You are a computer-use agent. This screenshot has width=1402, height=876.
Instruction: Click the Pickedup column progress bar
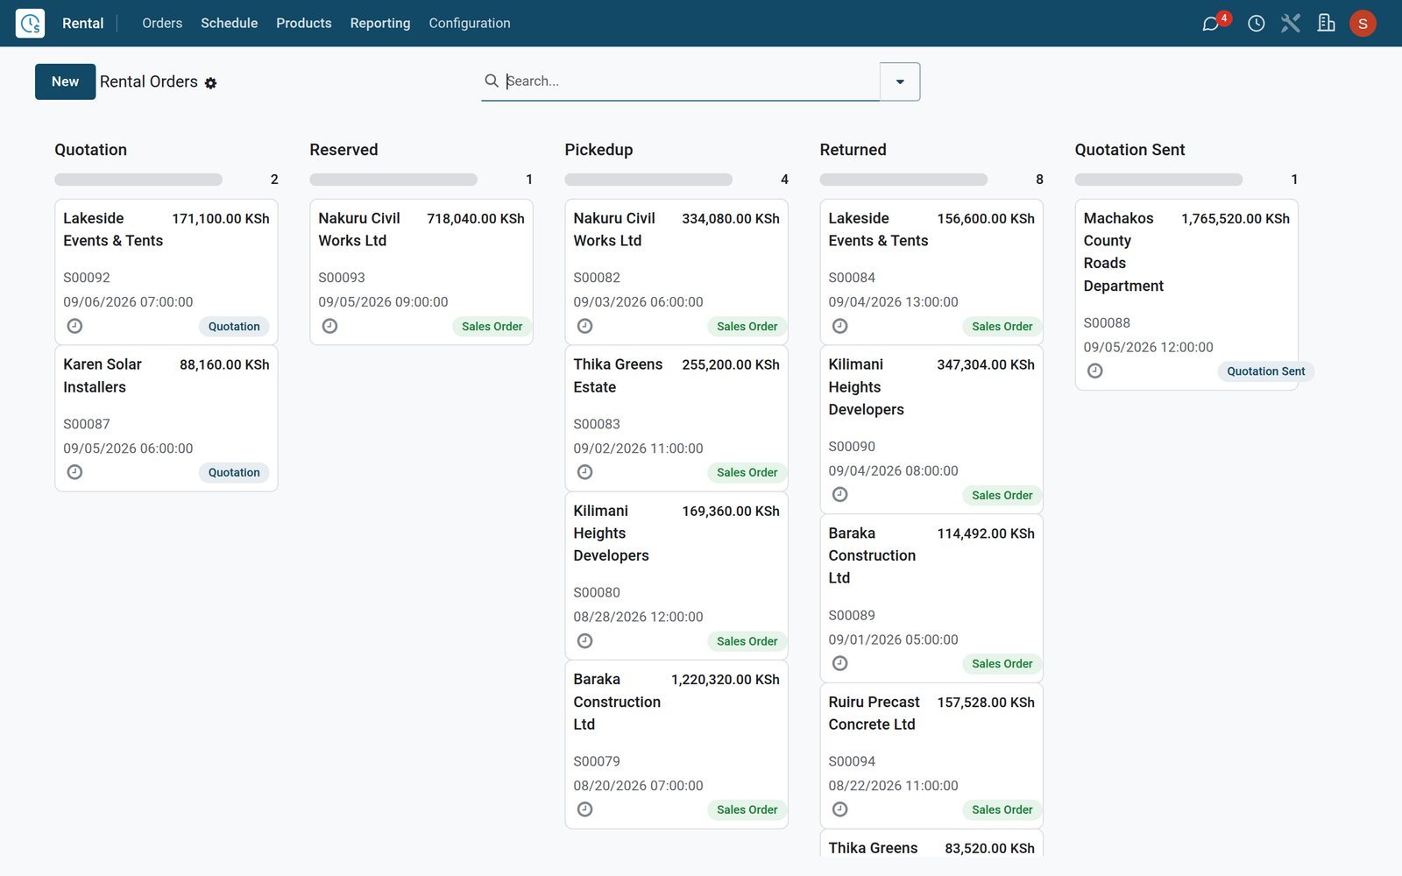pyautogui.click(x=648, y=180)
